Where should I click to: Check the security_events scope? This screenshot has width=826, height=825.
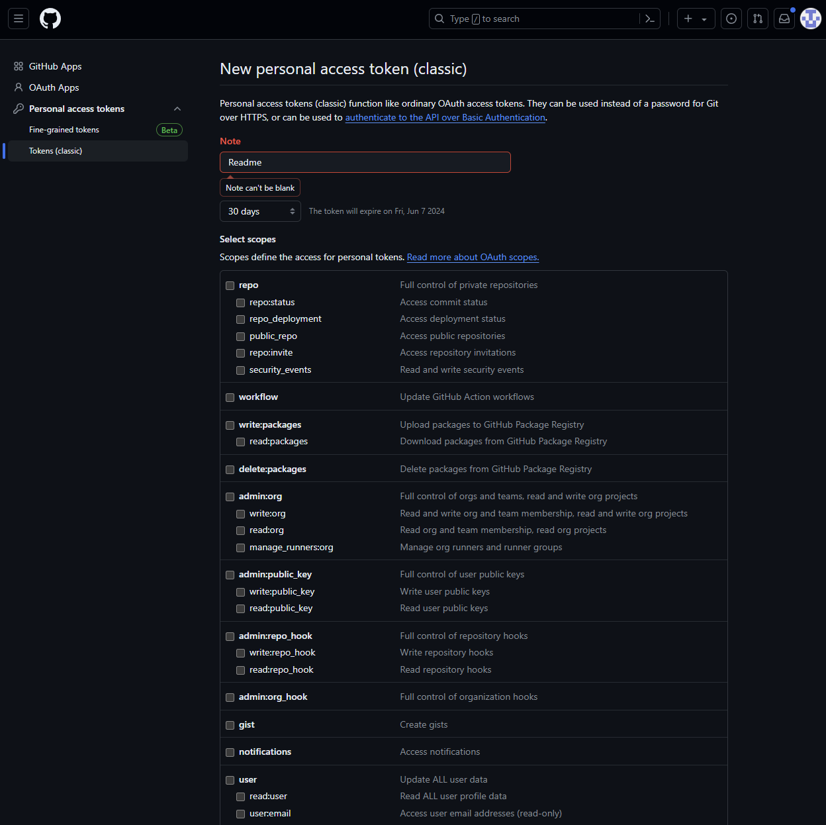tap(241, 370)
